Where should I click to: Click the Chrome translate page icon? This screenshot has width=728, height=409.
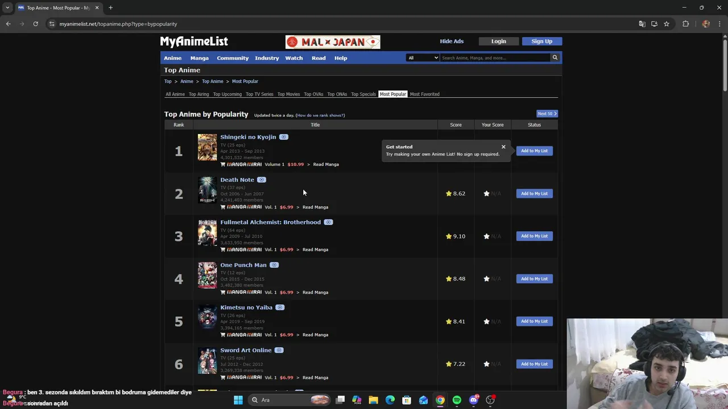(x=642, y=24)
